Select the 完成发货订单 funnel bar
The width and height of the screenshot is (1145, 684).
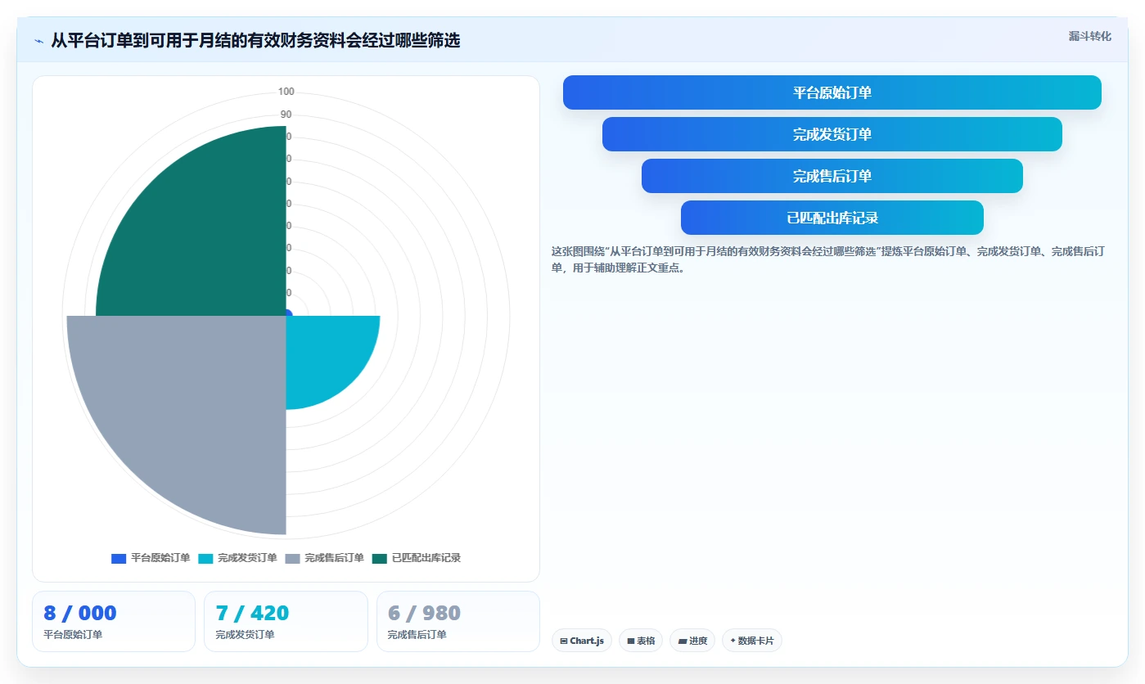click(832, 134)
